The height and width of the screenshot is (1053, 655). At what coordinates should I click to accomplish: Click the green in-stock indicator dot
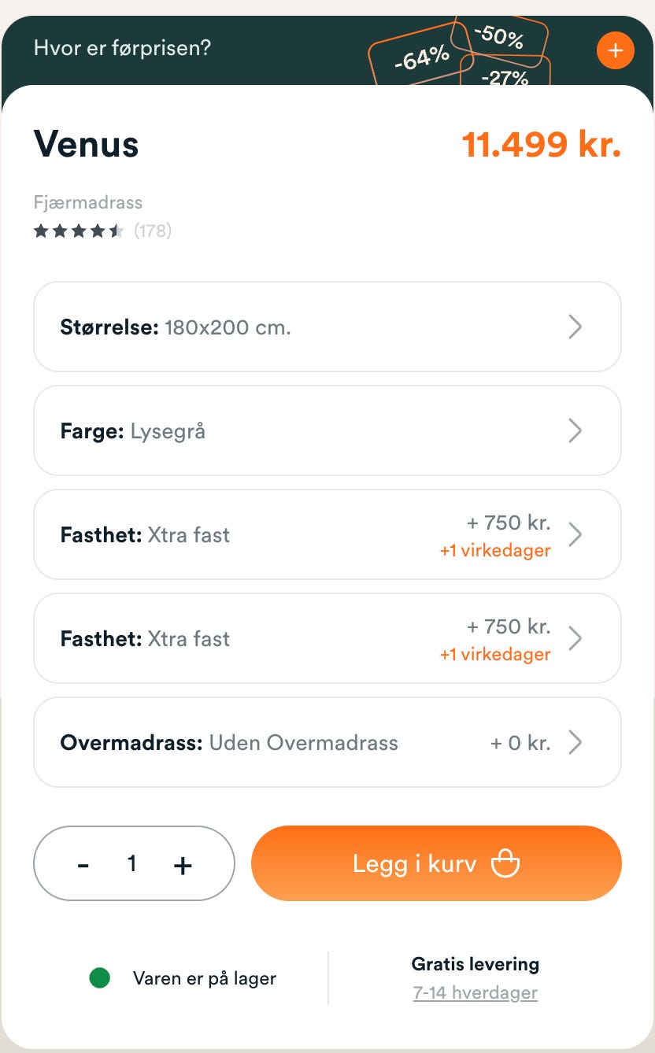coord(100,978)
